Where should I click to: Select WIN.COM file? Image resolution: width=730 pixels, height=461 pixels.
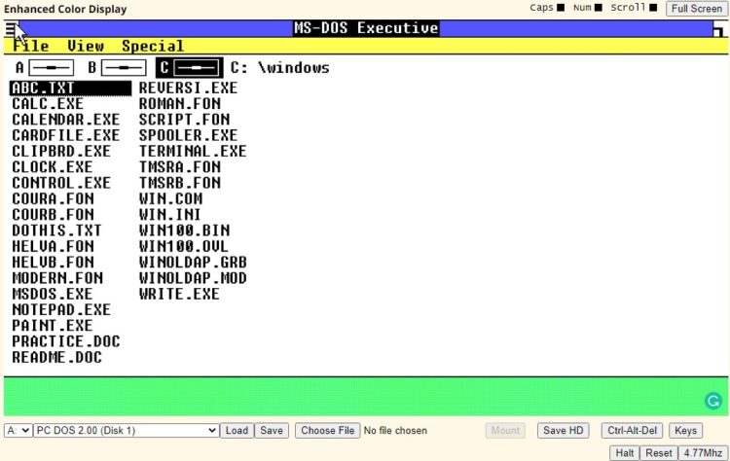(170, 198)
